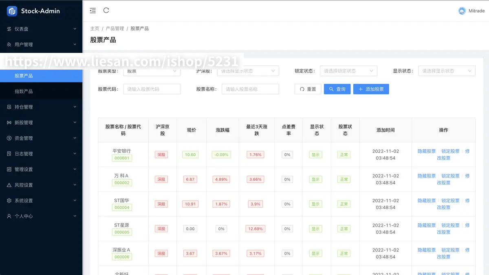The height and width of the screenshot is (275, 489).
Task: Click stock code tag 000002
Action: (x=122, y=183)
